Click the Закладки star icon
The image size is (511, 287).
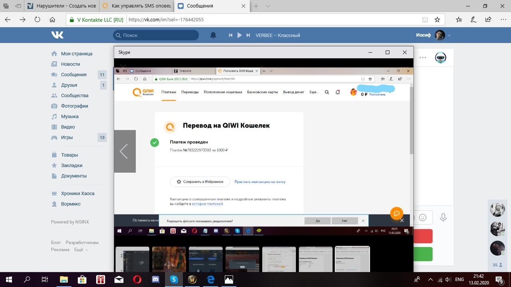coord(54,165)
